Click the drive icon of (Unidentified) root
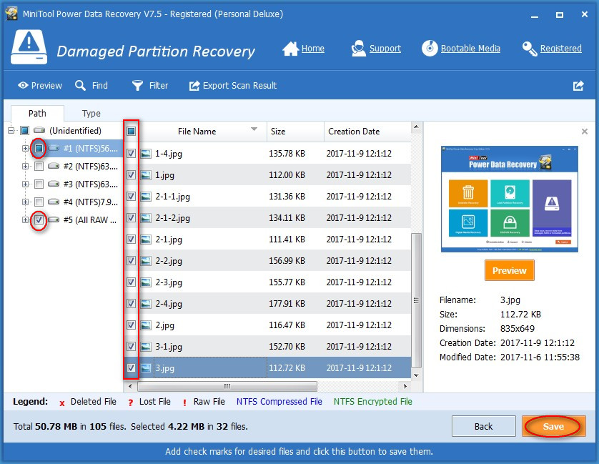The height and width of the screenshot is (464, 599). coord(39,130)
